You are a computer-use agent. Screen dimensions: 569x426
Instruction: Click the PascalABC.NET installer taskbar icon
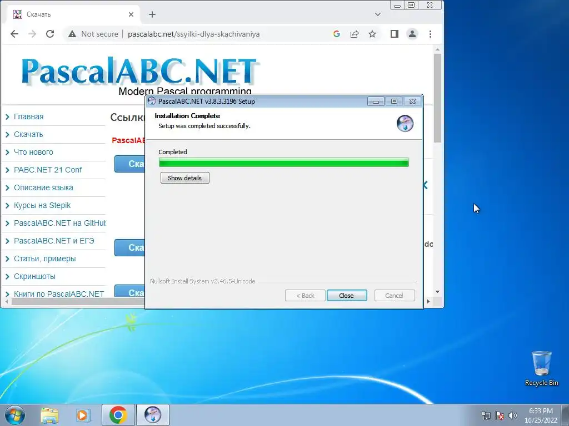[x=153, y=415]
